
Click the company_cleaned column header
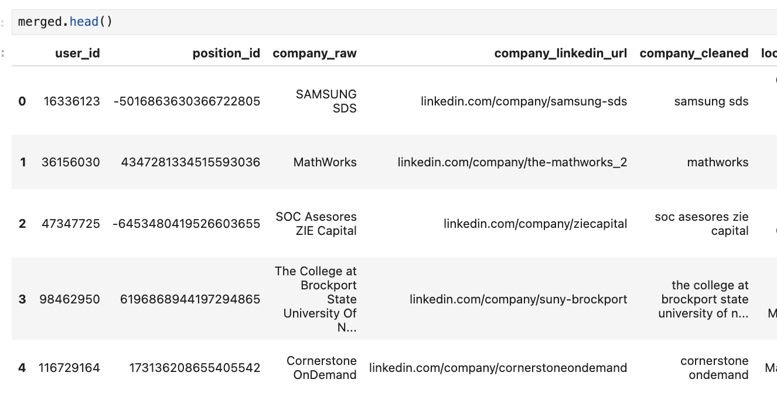[694, 53]
